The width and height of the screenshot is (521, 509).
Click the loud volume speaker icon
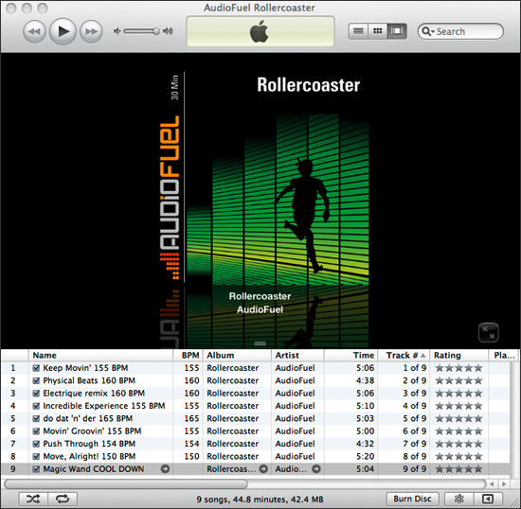(x=168, y=31)
